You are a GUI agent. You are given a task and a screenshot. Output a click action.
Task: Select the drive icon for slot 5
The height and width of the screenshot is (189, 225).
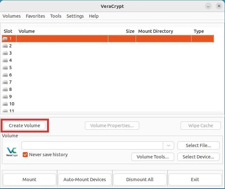[x=5, y=68]
